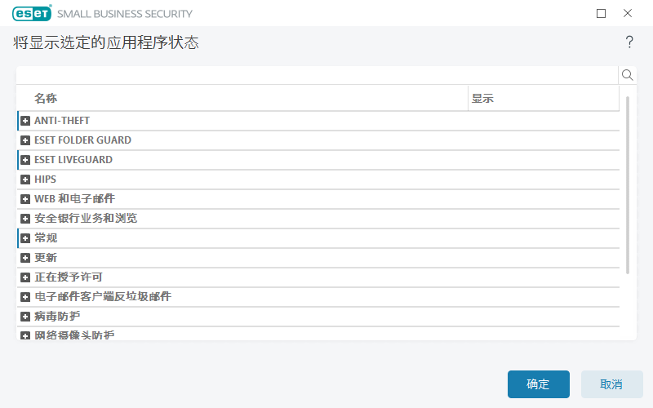Expand 安全银行业务和浏览 section
This screenshot has height=408, width=653.
point(25,219)
